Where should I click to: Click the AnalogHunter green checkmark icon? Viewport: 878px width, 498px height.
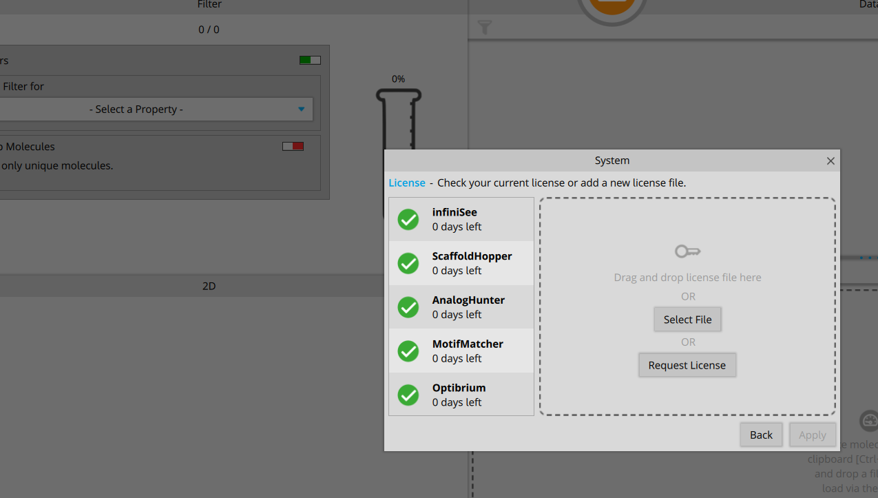408,307
